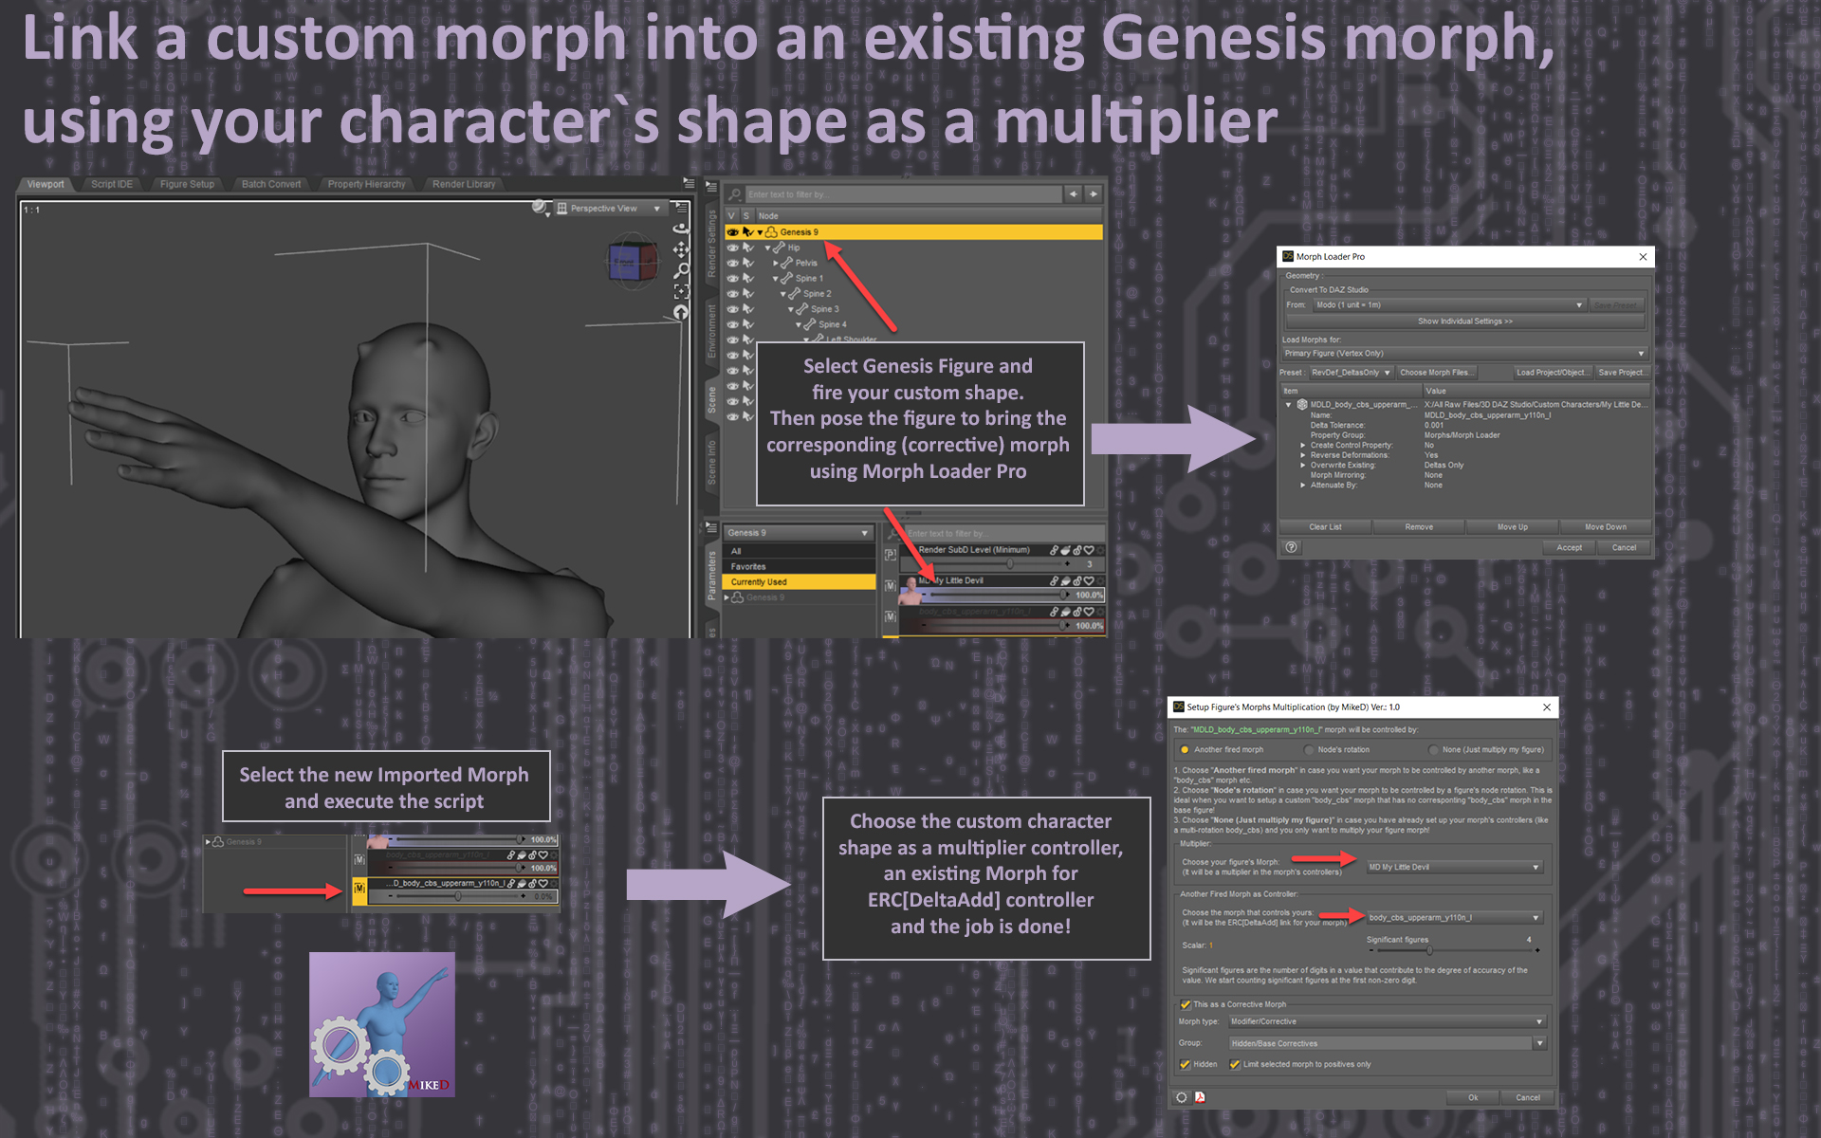Click the Pan/move camera icon beside viewport
The height and width of the screenshot is (1138, 1821).
(681, 250)
